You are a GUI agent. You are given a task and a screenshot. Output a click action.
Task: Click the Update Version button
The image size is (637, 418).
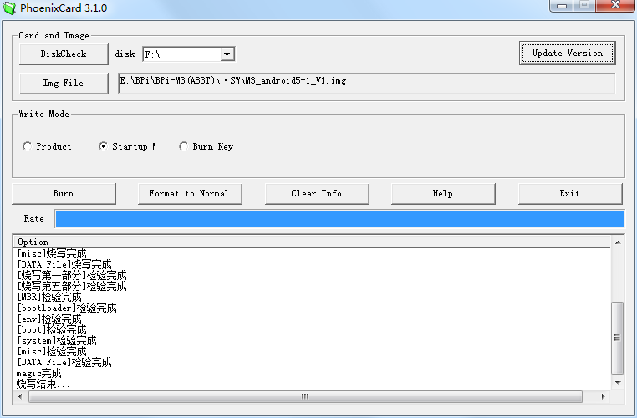point(567,53)
